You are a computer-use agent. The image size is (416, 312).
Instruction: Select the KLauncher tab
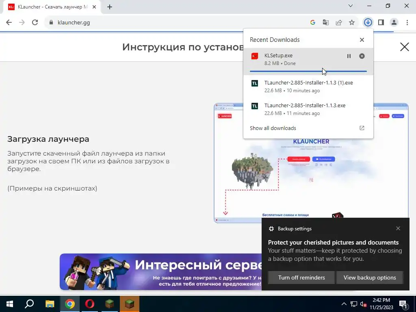point(52,7)
